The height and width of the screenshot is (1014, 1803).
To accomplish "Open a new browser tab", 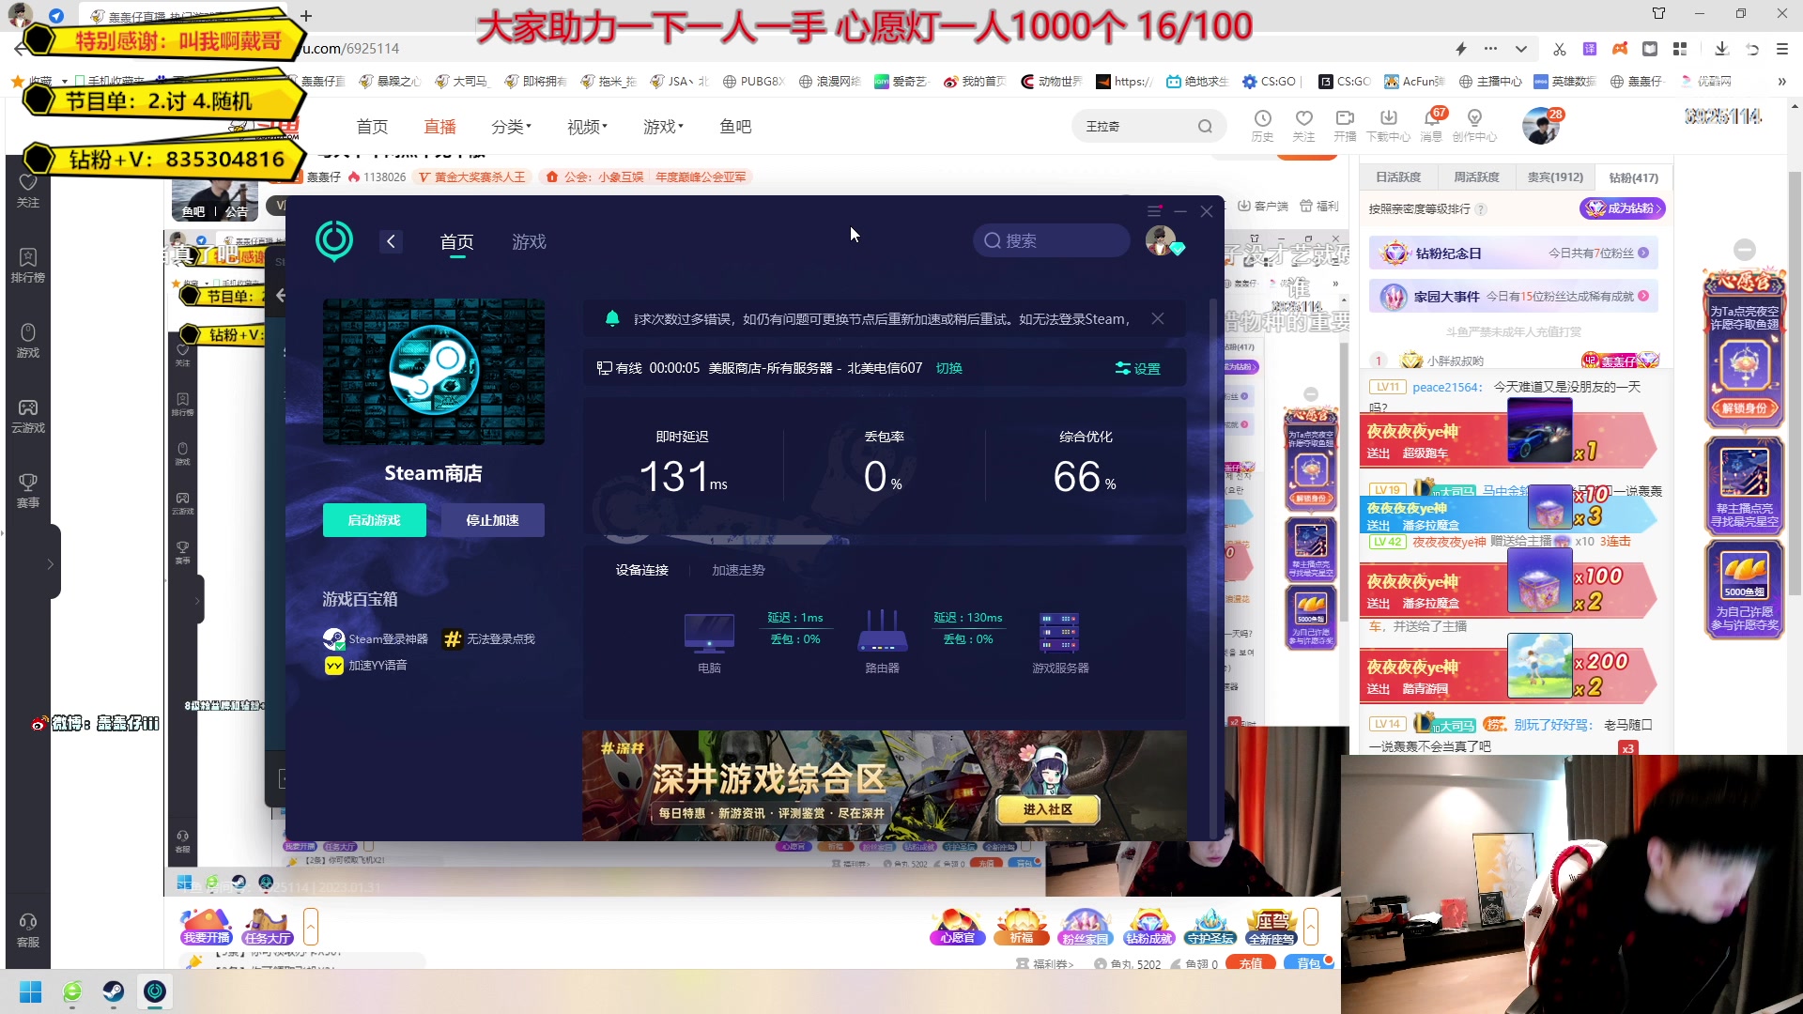I will (x=306, y=15).
